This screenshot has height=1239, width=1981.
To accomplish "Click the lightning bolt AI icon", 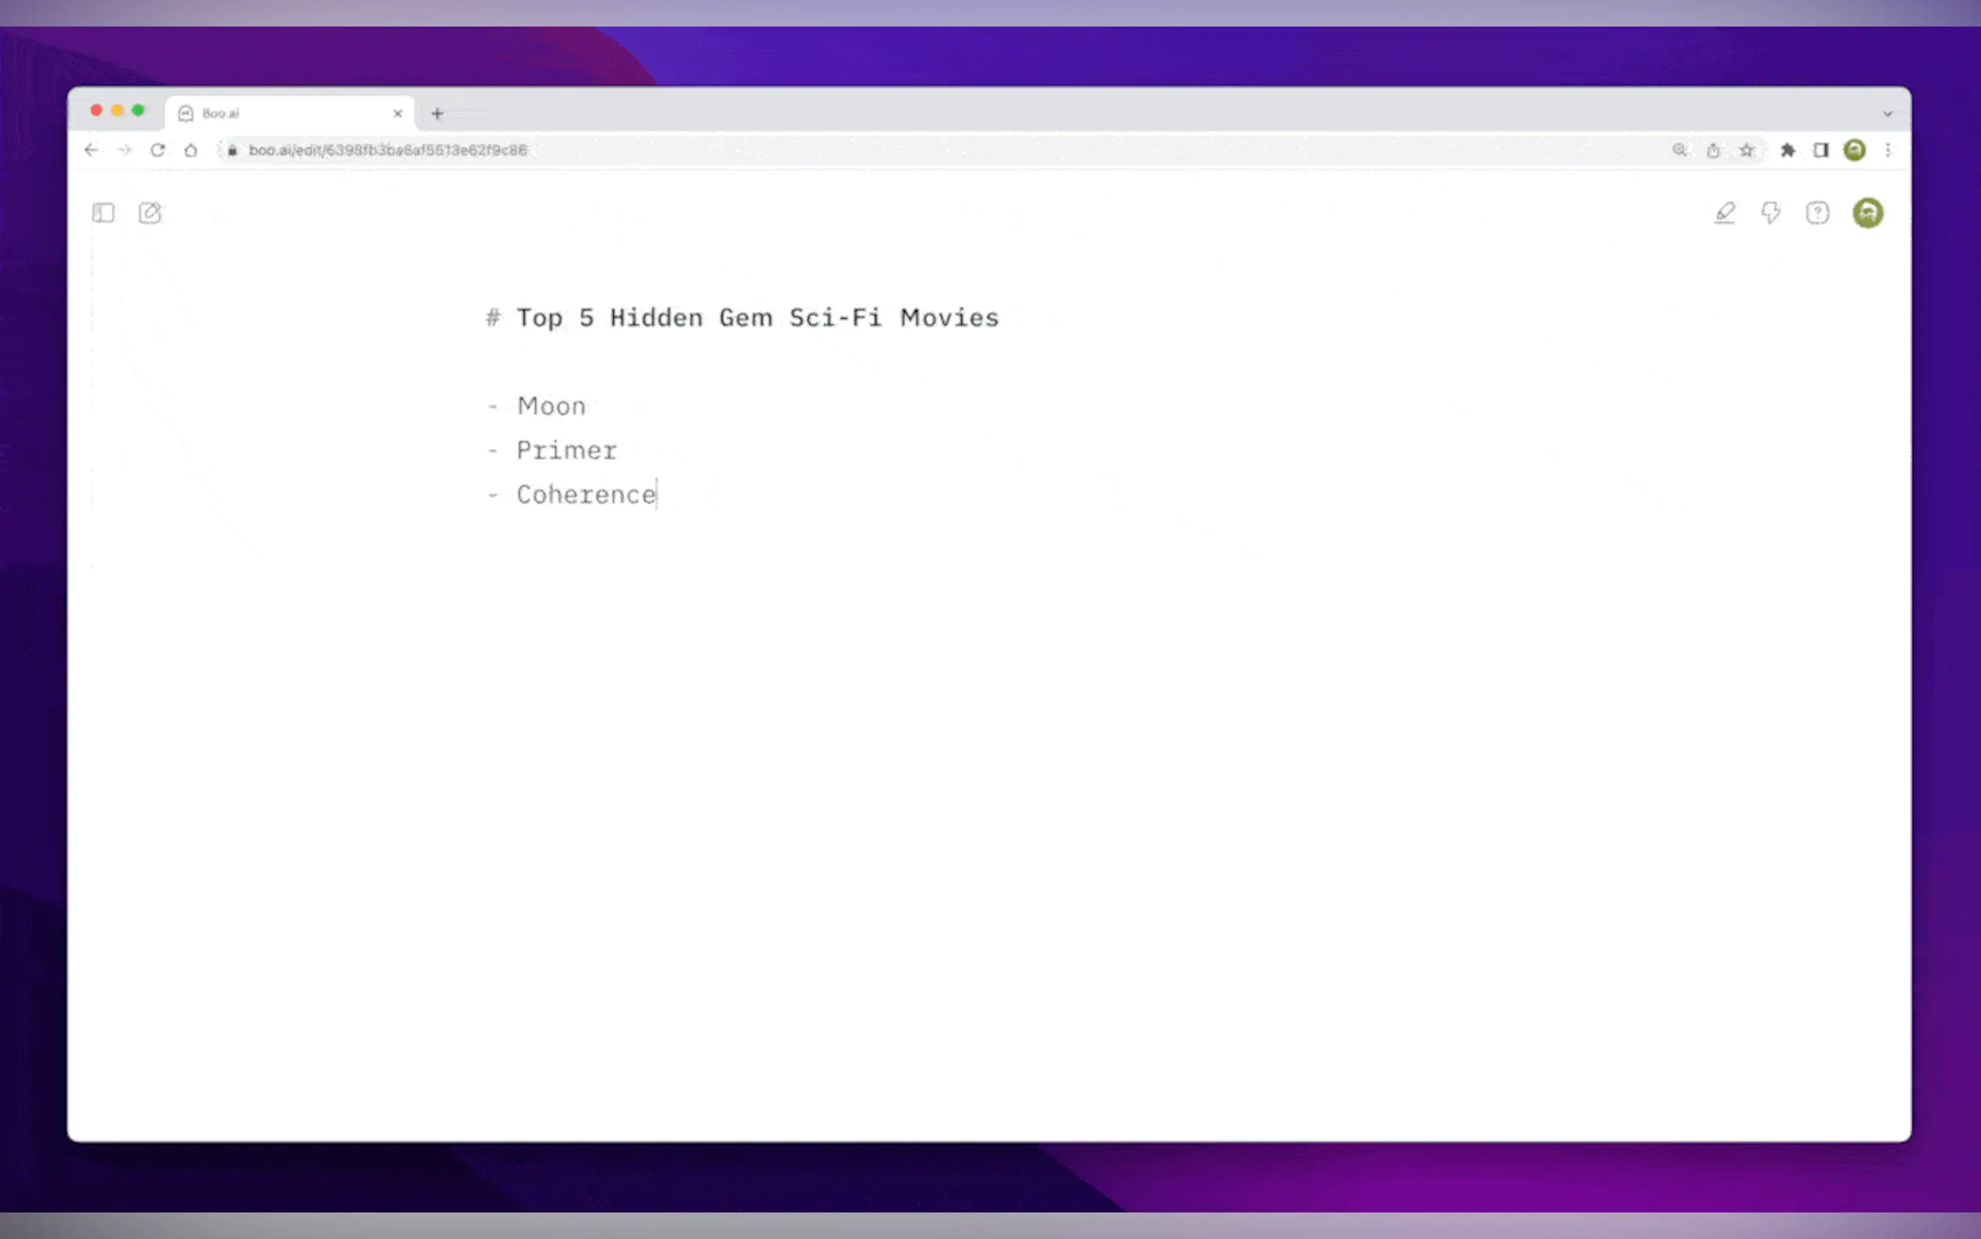I will coord(1770,213).
